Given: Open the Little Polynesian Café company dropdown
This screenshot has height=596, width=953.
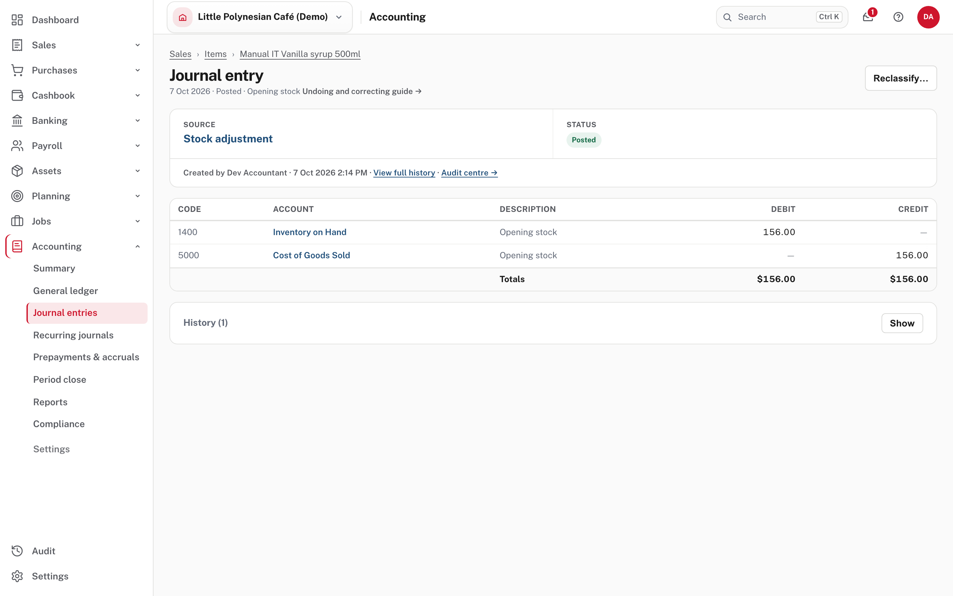Looking at the screenshot, I should point(259,17).
